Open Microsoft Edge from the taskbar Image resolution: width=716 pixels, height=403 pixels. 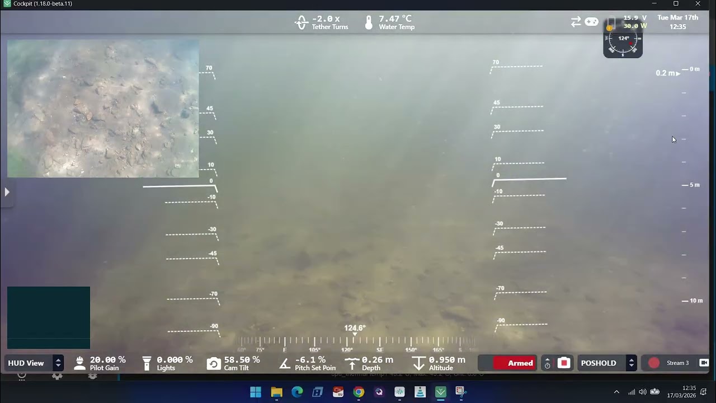click(x=297, y=392)
